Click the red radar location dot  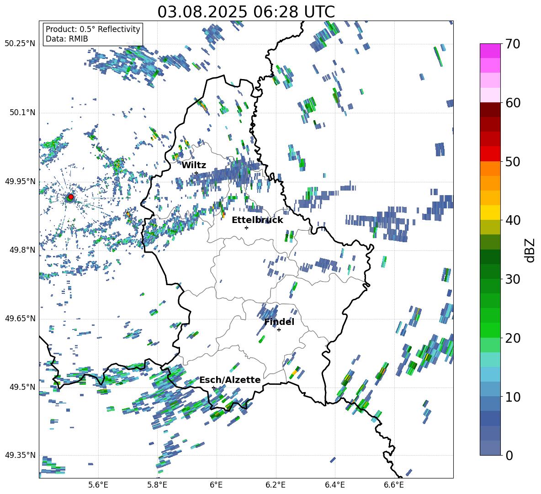coord(70,197)
